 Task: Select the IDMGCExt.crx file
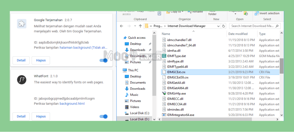pyautogui.click(x=220, y=72)
